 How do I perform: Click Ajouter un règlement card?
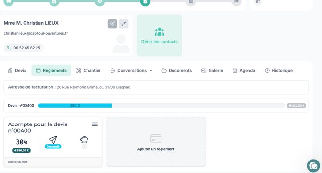(156, 142)
